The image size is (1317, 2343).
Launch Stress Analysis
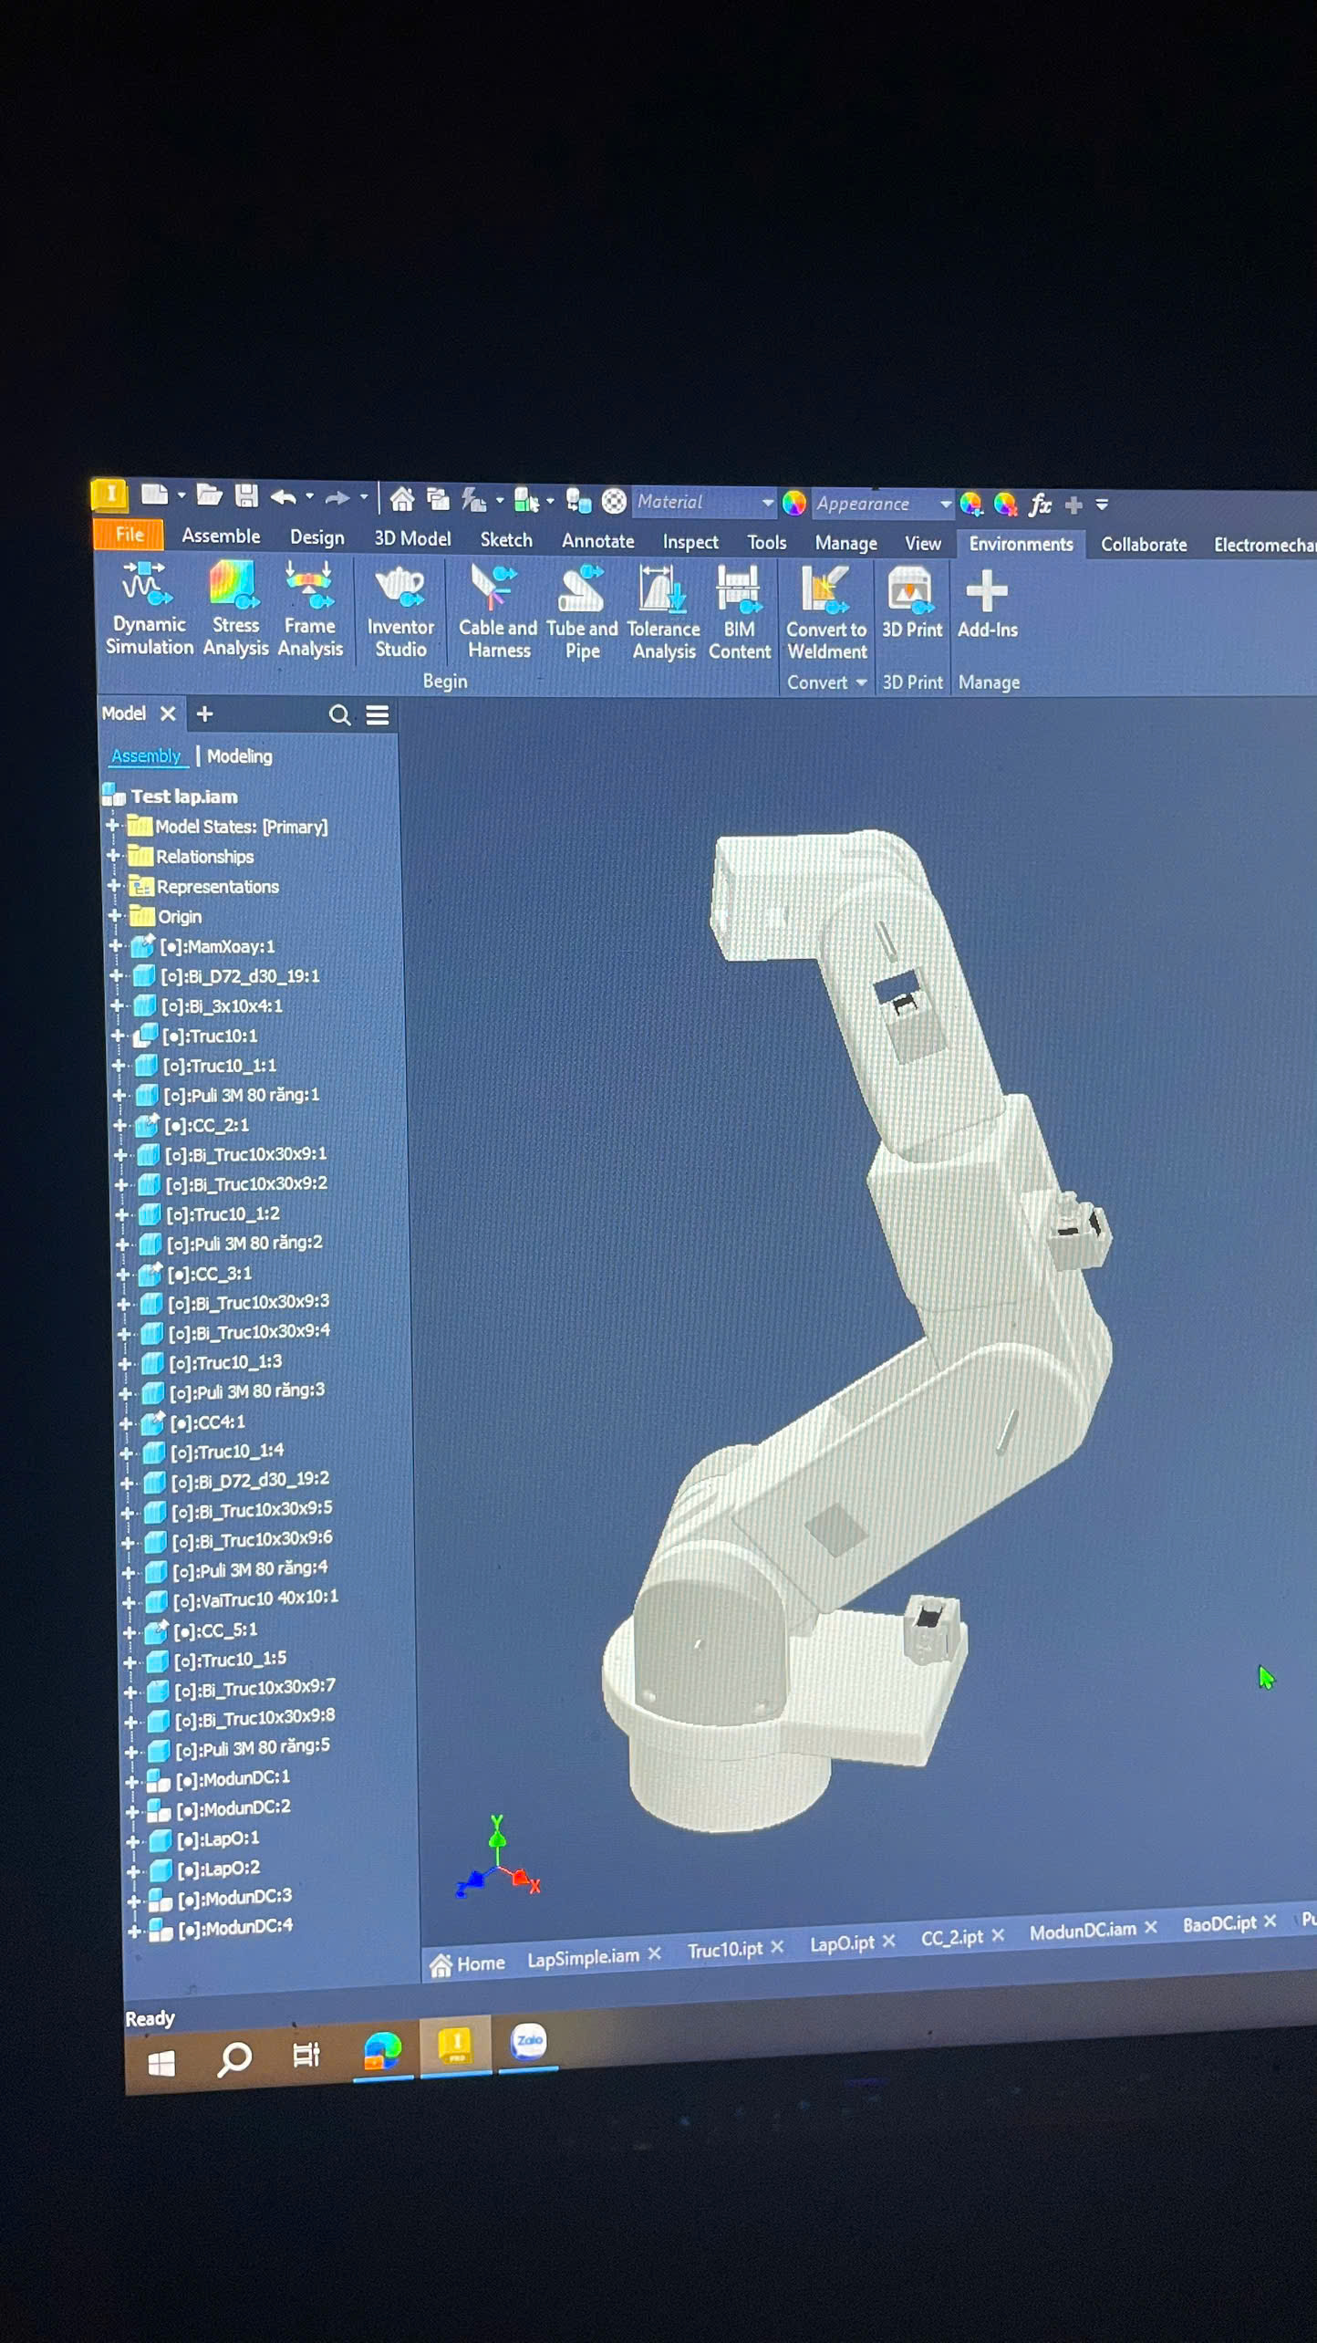click(x=235, y=609)
